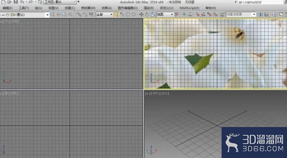Image resolution: width=287 pixels, height=158 pixels.
Task: Expand the arrow left of the search field
Action: (236, 2)
